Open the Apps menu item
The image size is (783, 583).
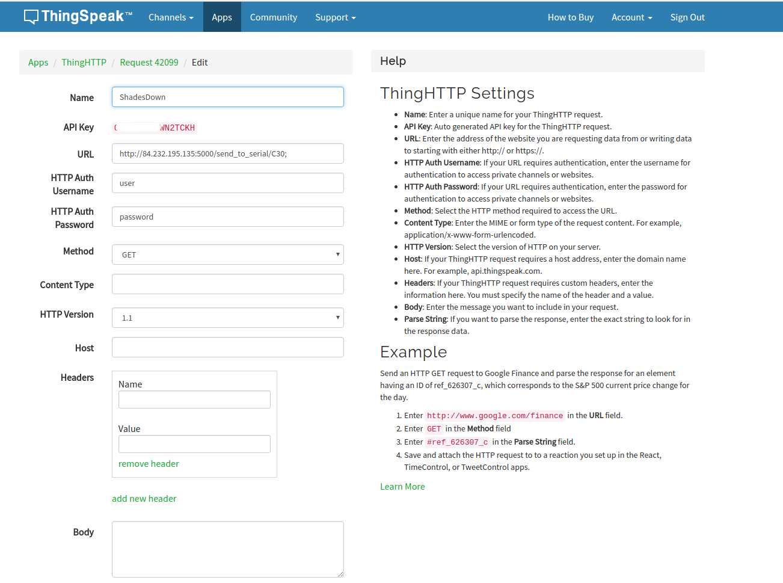222,17
